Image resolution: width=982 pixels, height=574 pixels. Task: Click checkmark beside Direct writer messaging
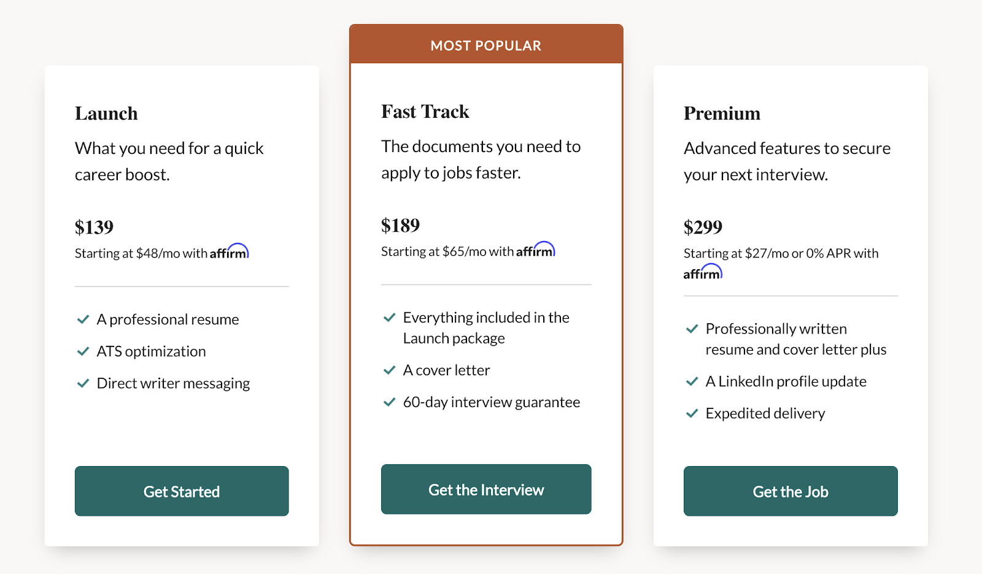click(83, 383)
